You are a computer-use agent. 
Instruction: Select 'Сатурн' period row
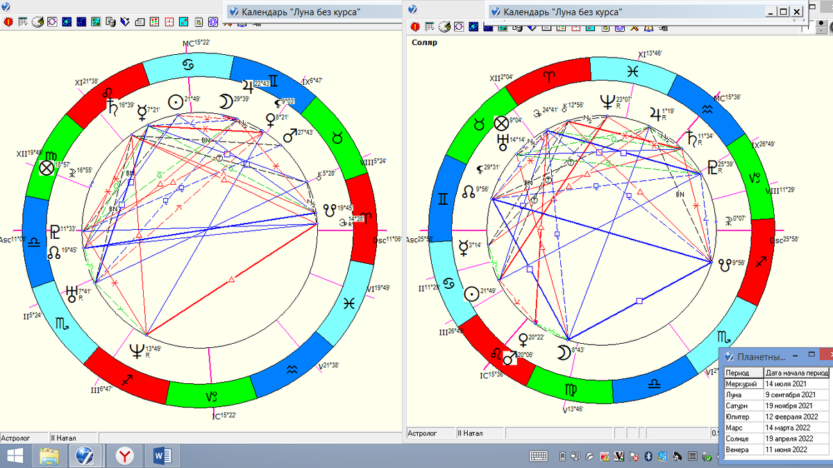click(x=776, y=406)
